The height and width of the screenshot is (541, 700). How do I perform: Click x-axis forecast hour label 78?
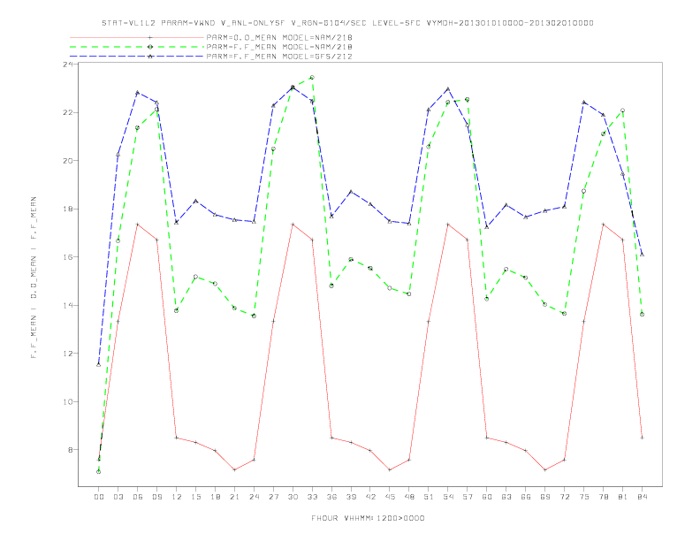click(x=603, y=497)
